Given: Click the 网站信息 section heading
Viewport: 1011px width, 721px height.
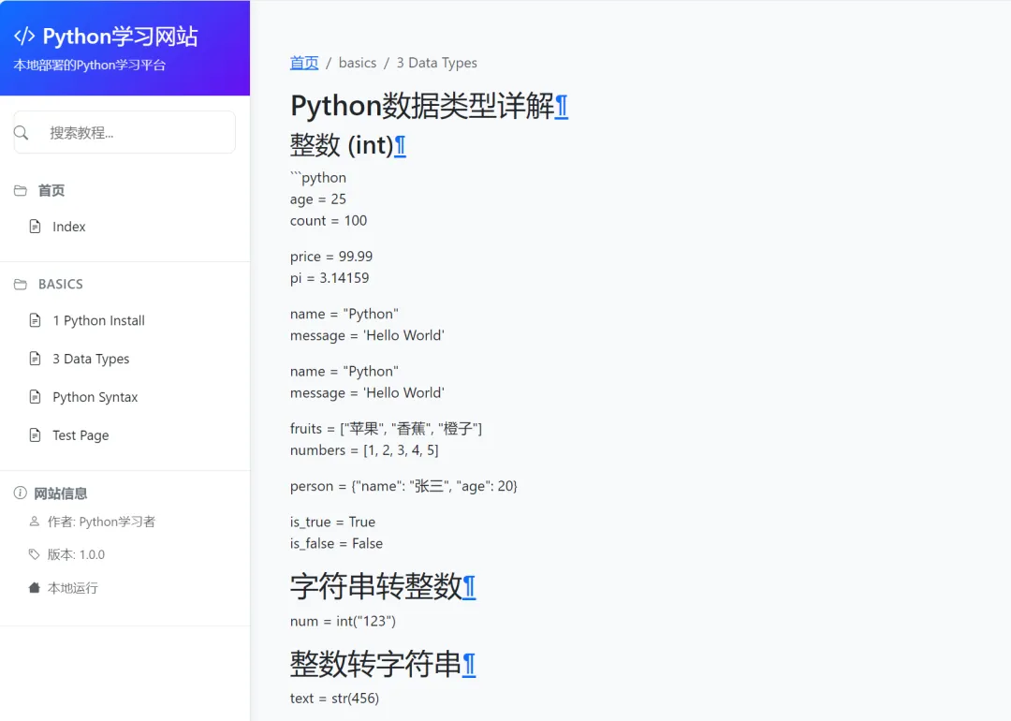Looking at the screenshot, I should pyautogui.click(x=61, y=494).
